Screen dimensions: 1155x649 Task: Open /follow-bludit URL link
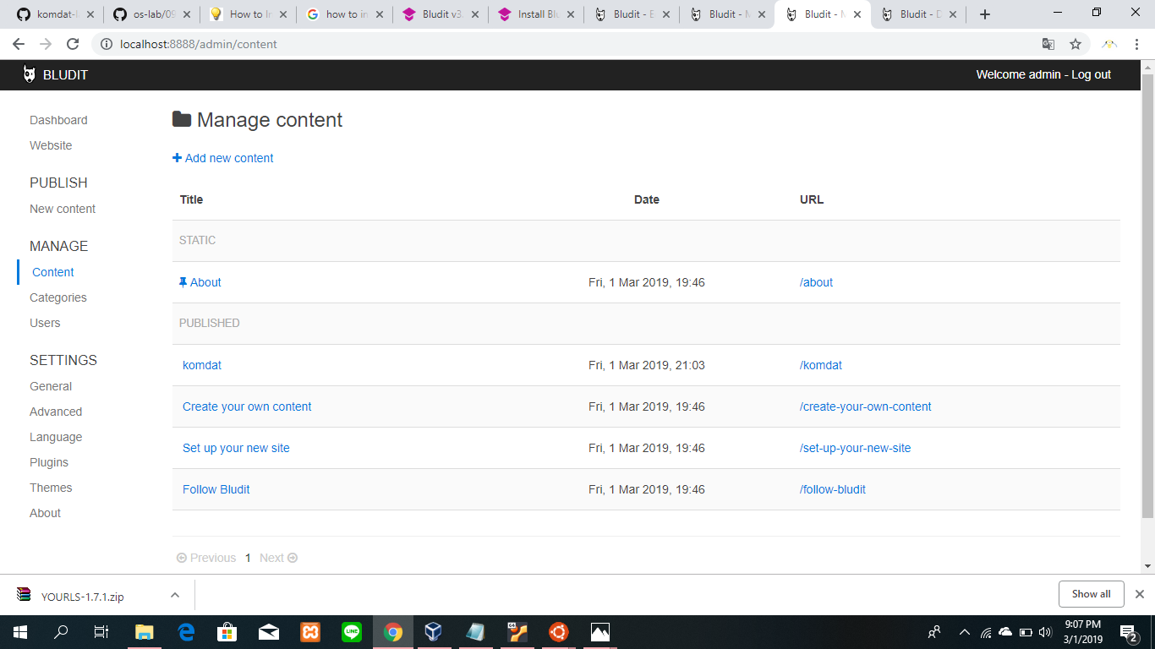click(x=833, y=489)
